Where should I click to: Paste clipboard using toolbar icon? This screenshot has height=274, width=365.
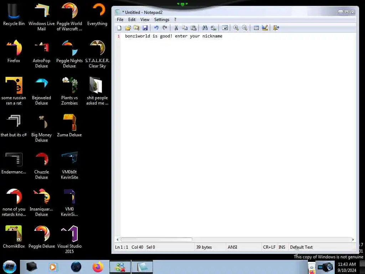pos(194,28)
